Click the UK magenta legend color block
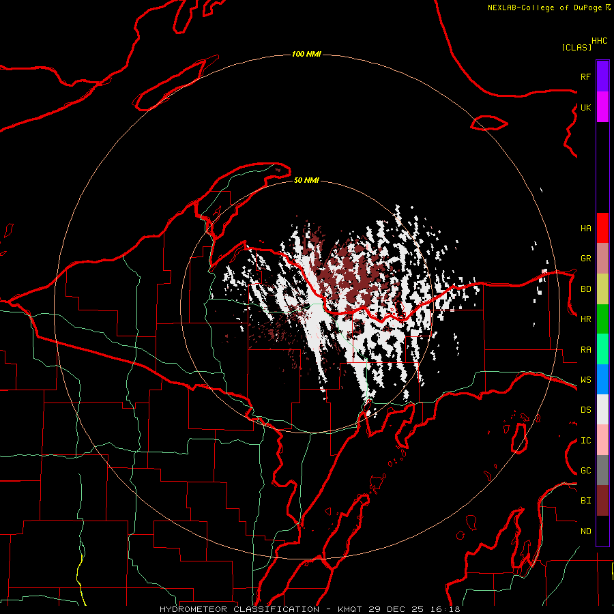This screenshot has height=614, width=614. tap(602, 107)
